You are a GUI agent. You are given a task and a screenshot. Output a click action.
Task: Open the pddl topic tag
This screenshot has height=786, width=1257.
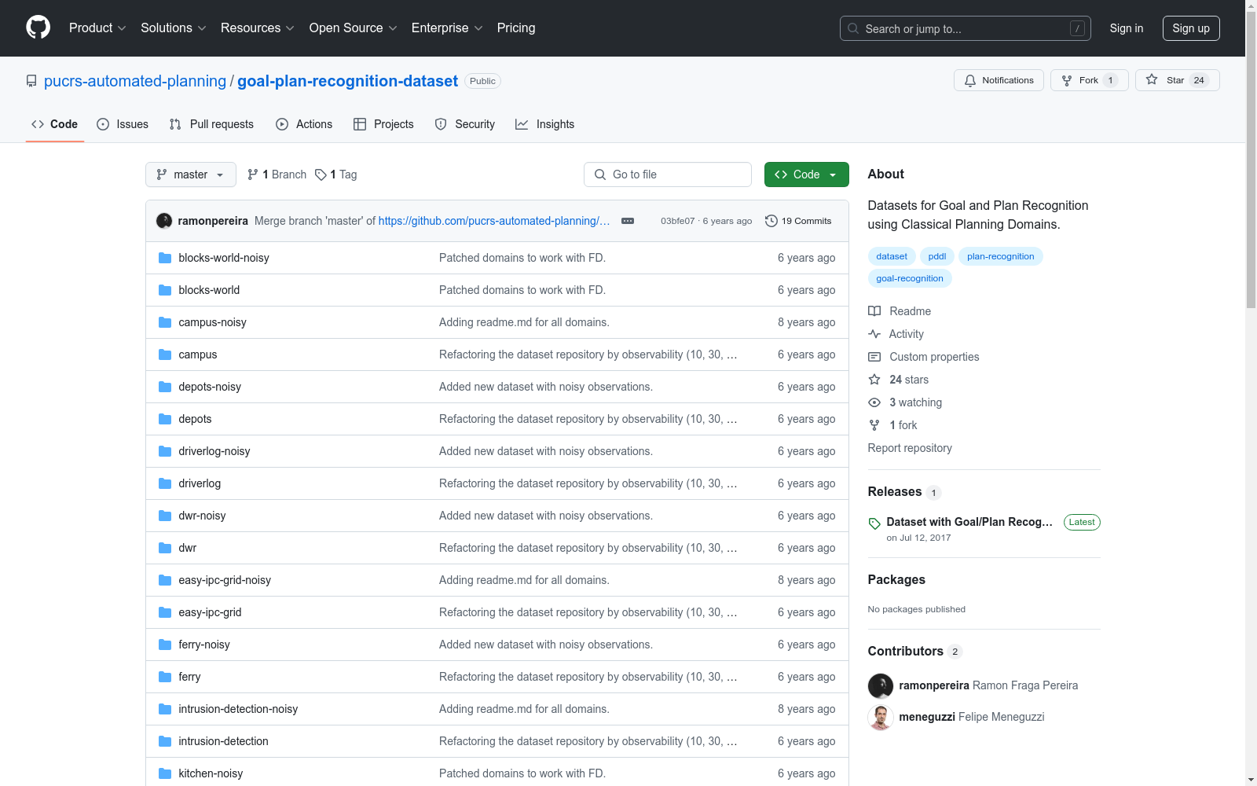pyautogui.click(x=937, y=256)
